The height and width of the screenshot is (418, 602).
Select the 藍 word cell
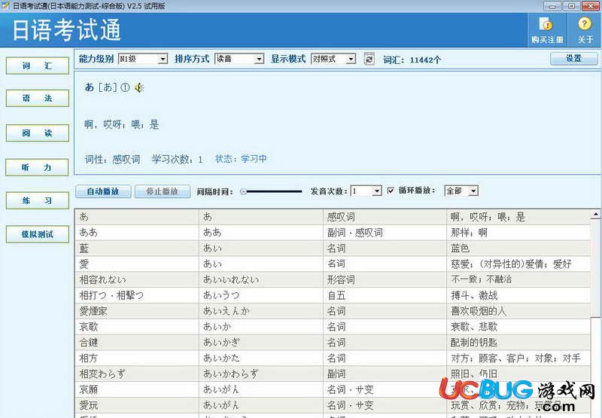coord(137,249)
